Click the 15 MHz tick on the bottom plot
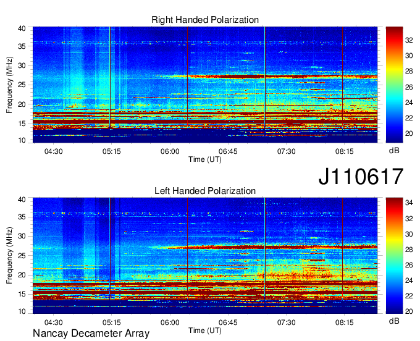This screenshot has width=420, height=341. 22,295
